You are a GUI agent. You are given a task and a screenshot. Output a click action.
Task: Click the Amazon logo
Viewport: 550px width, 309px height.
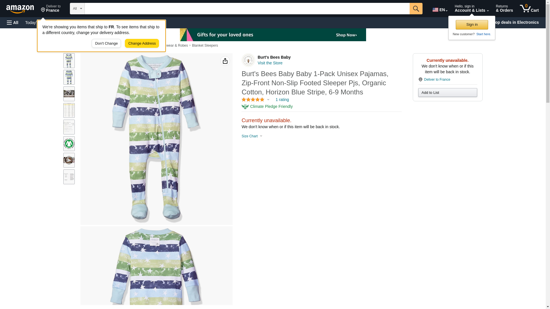20,9
